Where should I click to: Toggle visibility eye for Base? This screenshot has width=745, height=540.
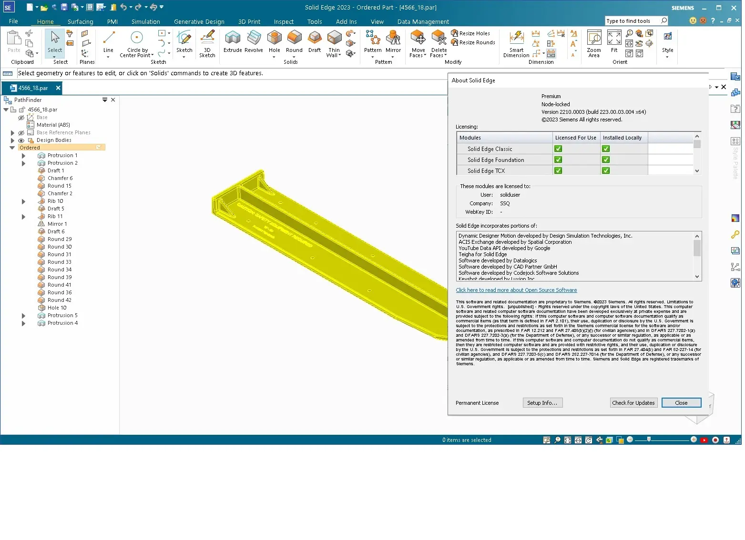(x=21, y=118)
